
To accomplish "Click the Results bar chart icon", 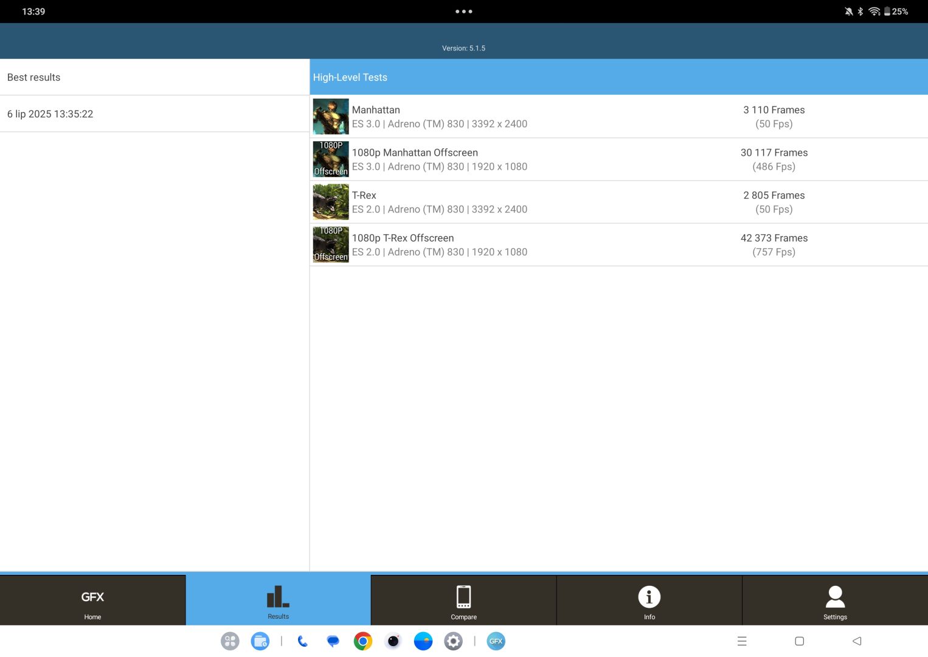I will [x=279, y=596].
